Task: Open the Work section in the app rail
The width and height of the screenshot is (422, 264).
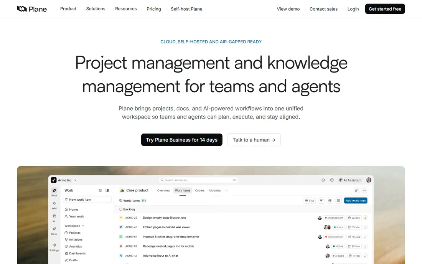Action: (x=54, y=192)
